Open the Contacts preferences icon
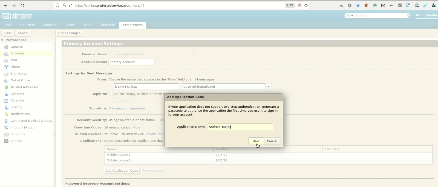This screenshot has width=438, height=187. (6, 94)
